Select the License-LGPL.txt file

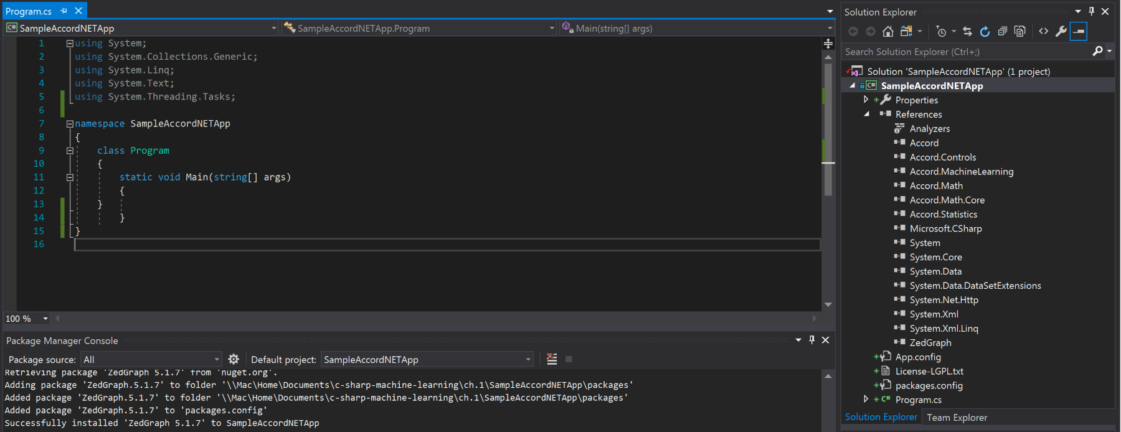(x=929, y=372)
